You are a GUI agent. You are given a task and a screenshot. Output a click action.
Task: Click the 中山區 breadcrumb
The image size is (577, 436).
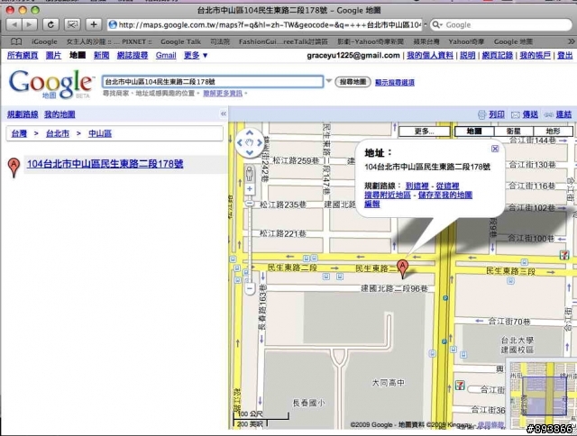pos(100,133)
